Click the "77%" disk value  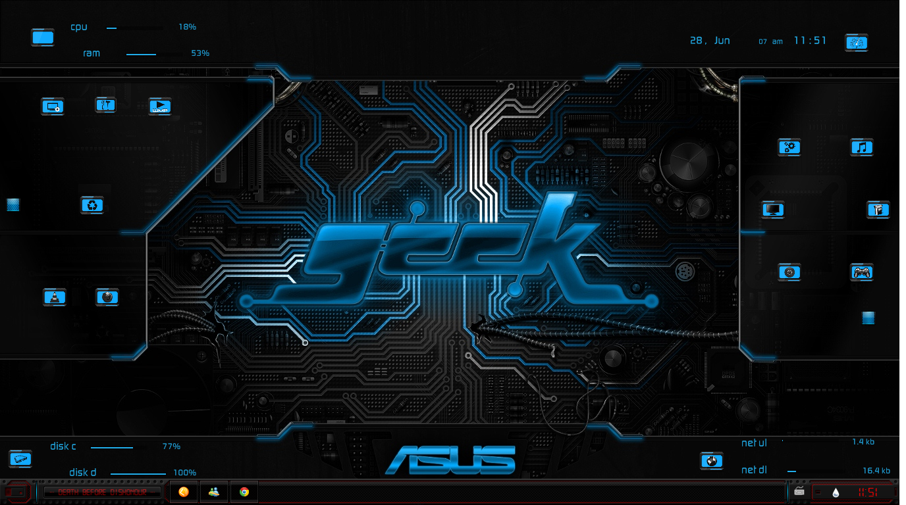(171, 446)
